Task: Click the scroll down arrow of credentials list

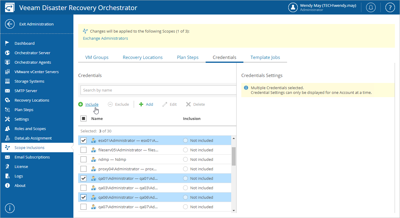Action: 234,210
